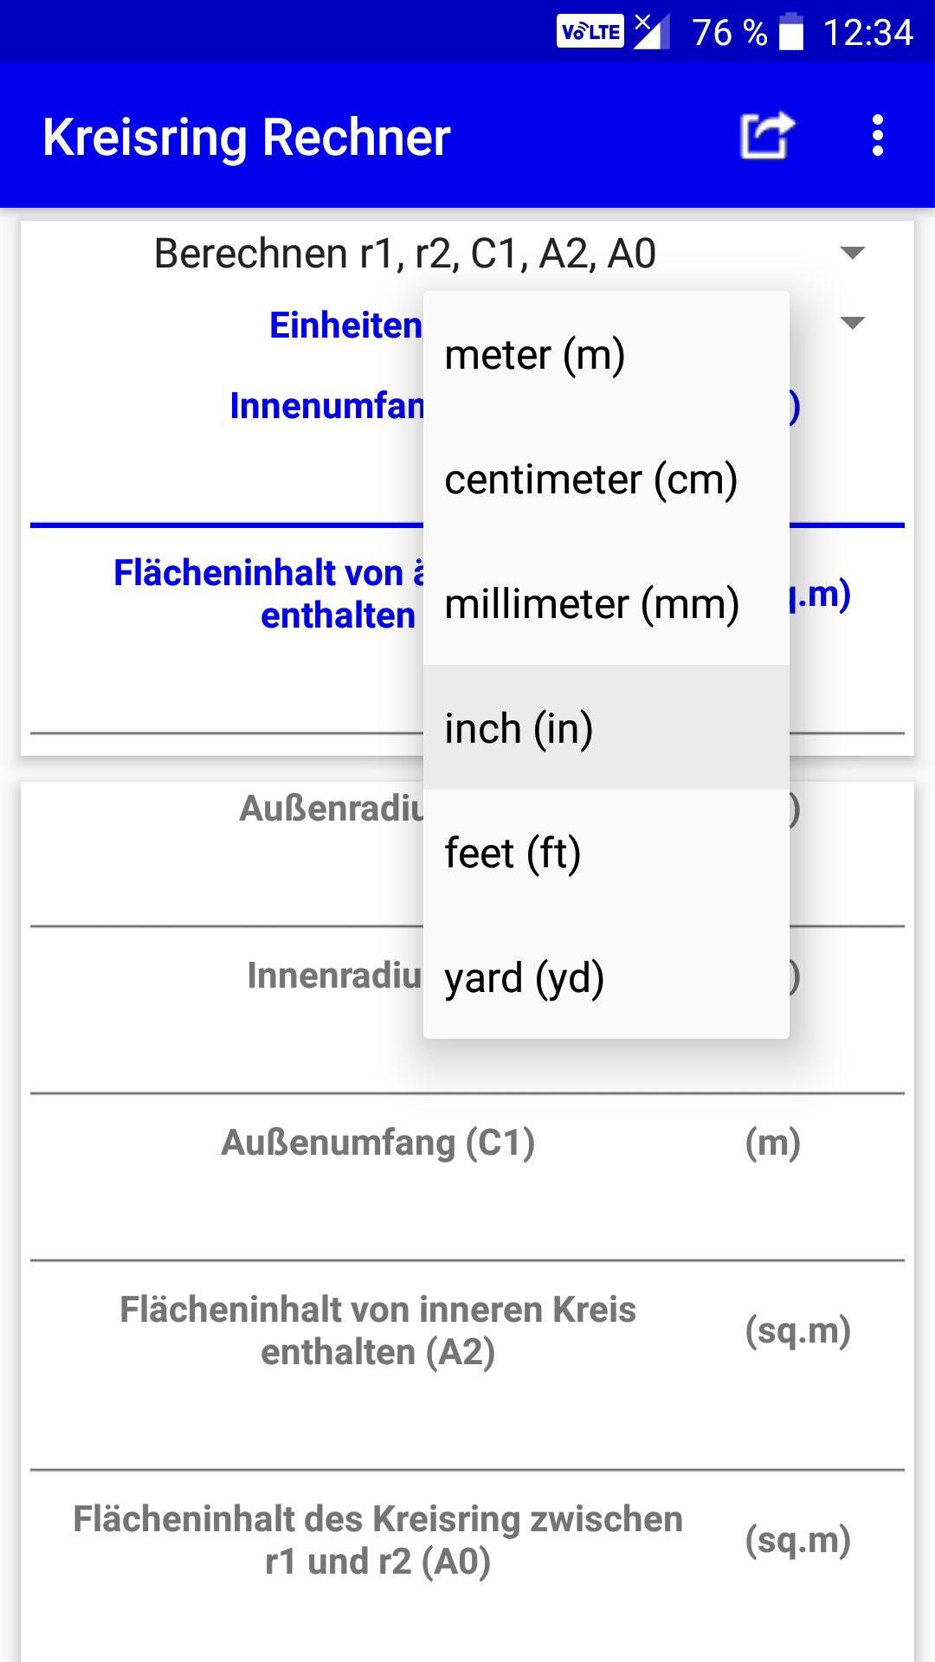Select meter (m) from the unit list
Viewport: 935px width, 1662px height.
tap(606, 354)
